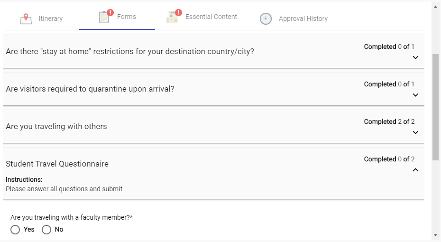441x242 pixels.
Task: Click the scroll down arrow
Action: click(435, 235)
